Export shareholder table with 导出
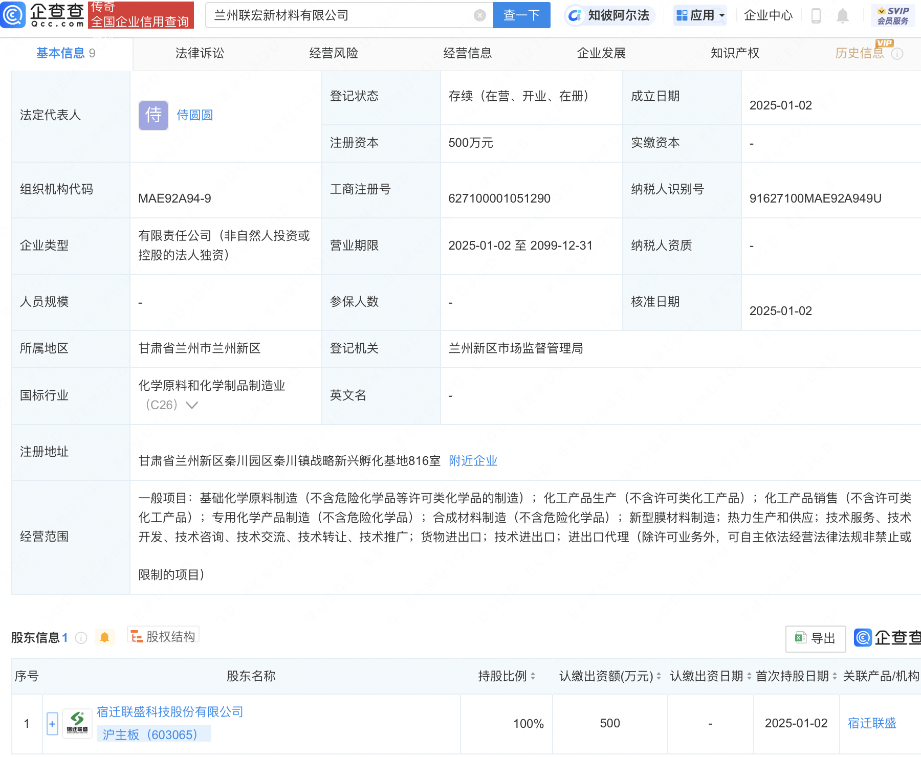The image size is (921, 757). point(816,638)
